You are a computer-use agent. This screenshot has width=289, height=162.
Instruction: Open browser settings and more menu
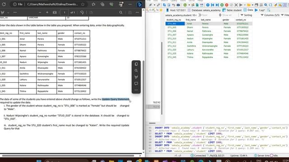(130, 4)
